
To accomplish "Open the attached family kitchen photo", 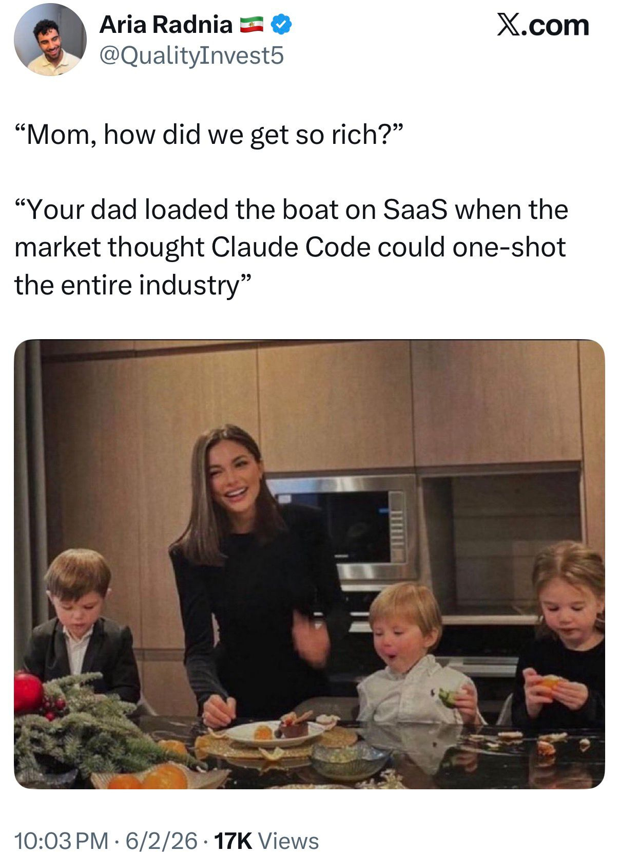I will click(x=309, y=564).
